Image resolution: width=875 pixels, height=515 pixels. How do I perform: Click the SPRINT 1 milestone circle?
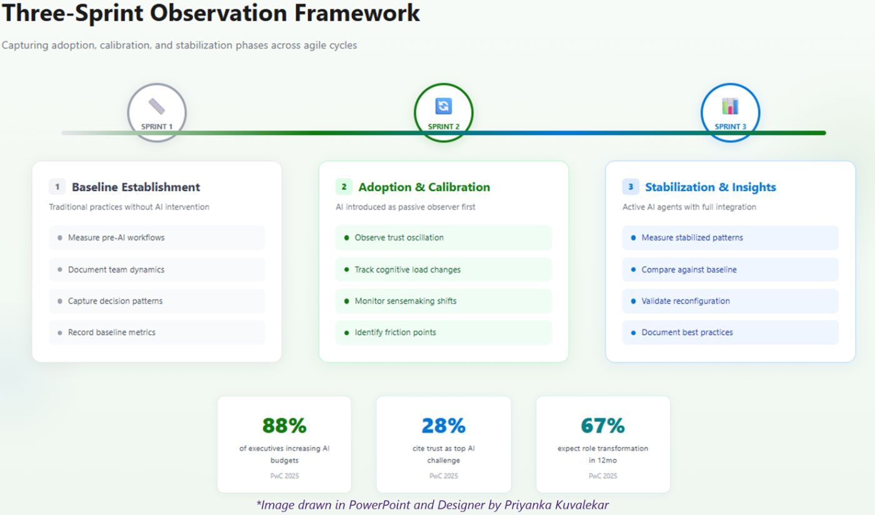(156, 112)
